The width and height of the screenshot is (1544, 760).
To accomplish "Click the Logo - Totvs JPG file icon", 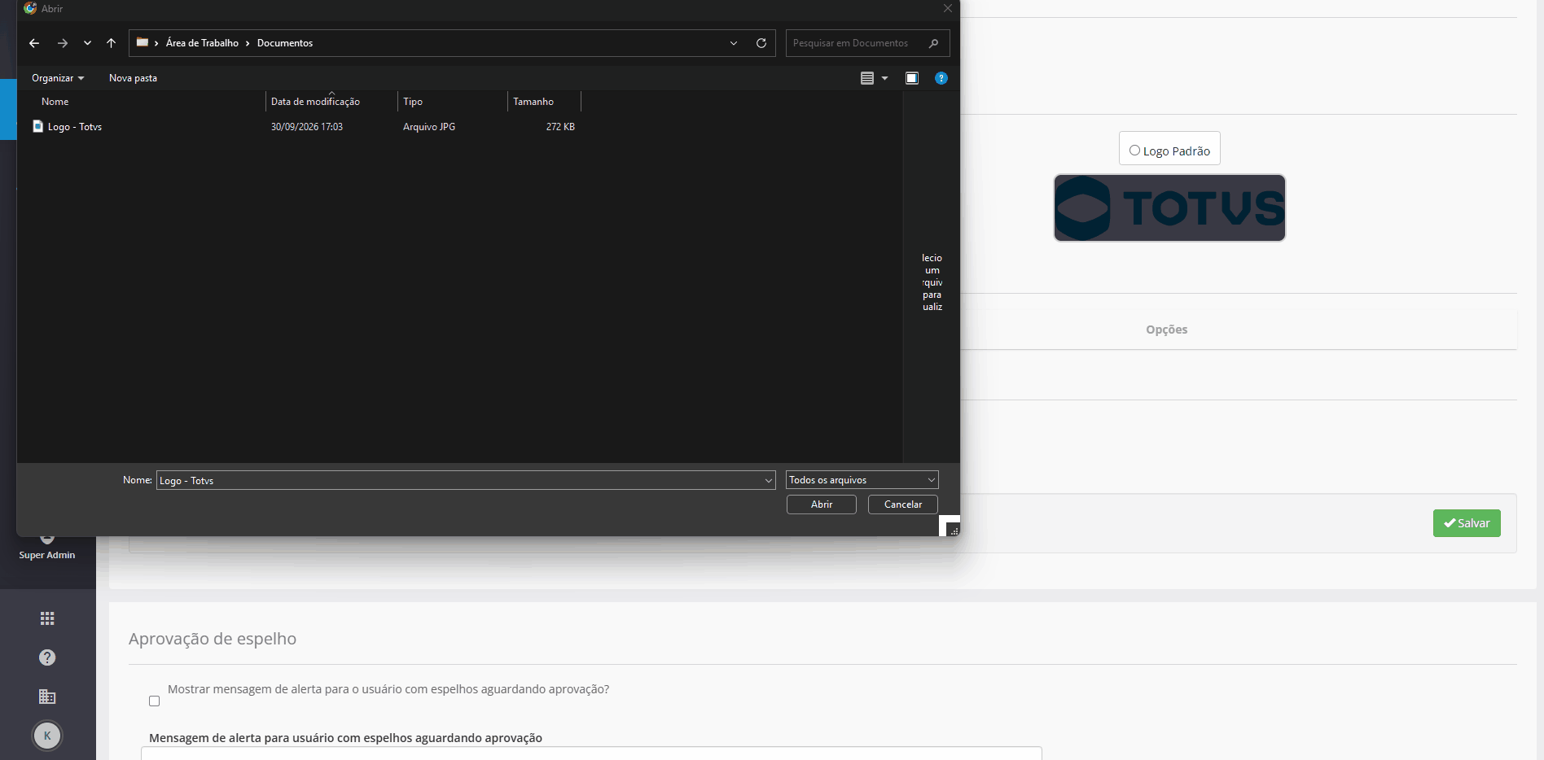I will pos(37,126).
